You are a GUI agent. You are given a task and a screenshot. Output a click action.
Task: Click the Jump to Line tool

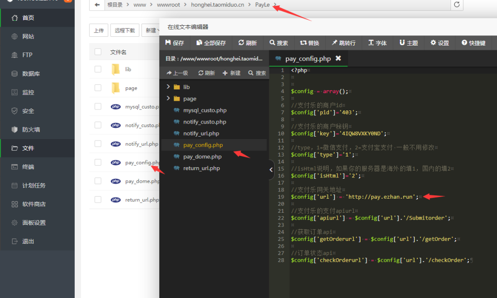[x=343, y=43]
